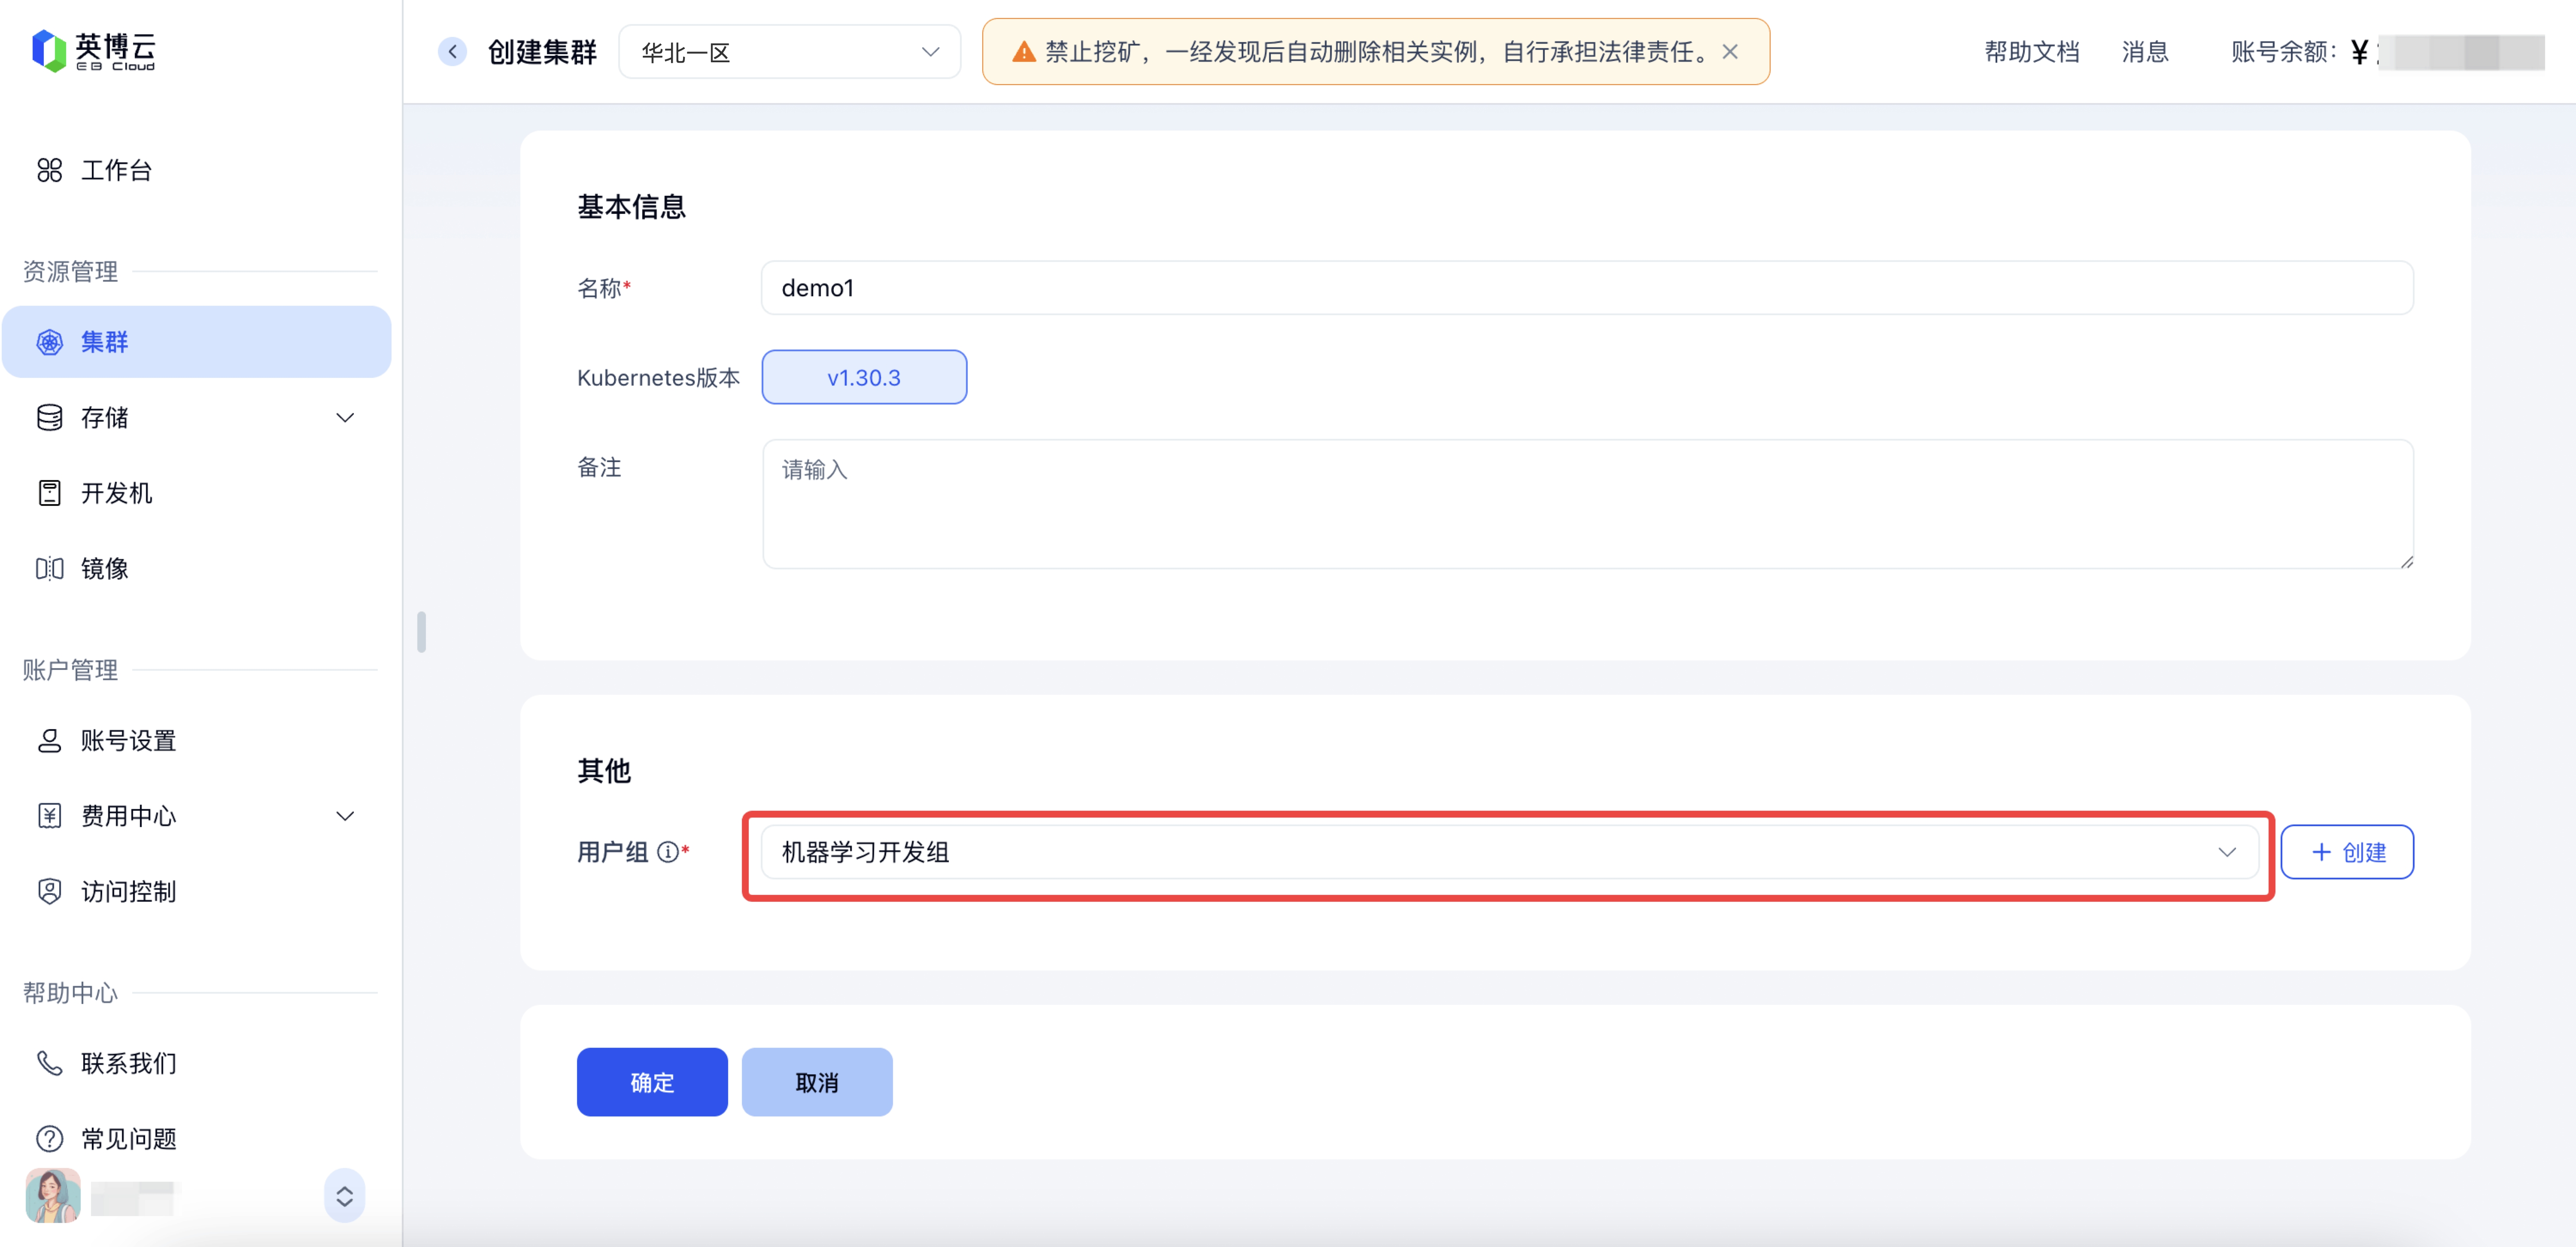Image resolution: width=2576 pixels, height=1247 pixels.
Task: Open the 用户组 dropdown showing 机器学习开发组
Action: click(x=1509, y=852)
